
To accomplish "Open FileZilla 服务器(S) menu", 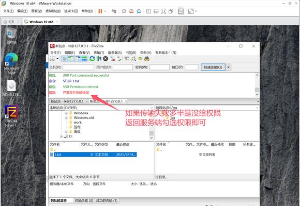I will point(115,53).
